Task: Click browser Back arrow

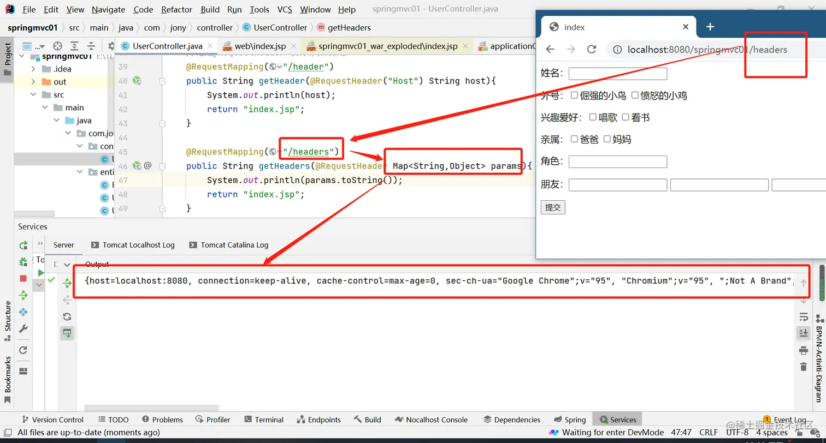Action: (550, 50)
